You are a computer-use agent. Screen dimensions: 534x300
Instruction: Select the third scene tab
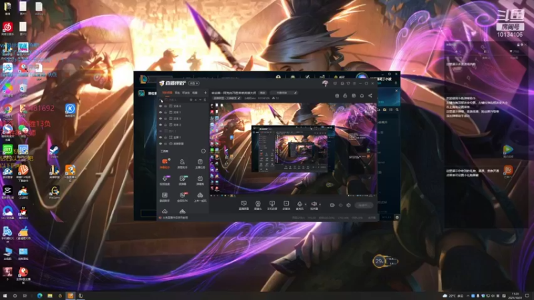tap(186, 93)
